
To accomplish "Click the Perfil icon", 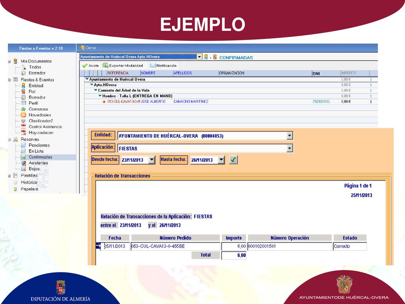I will 23,103.
